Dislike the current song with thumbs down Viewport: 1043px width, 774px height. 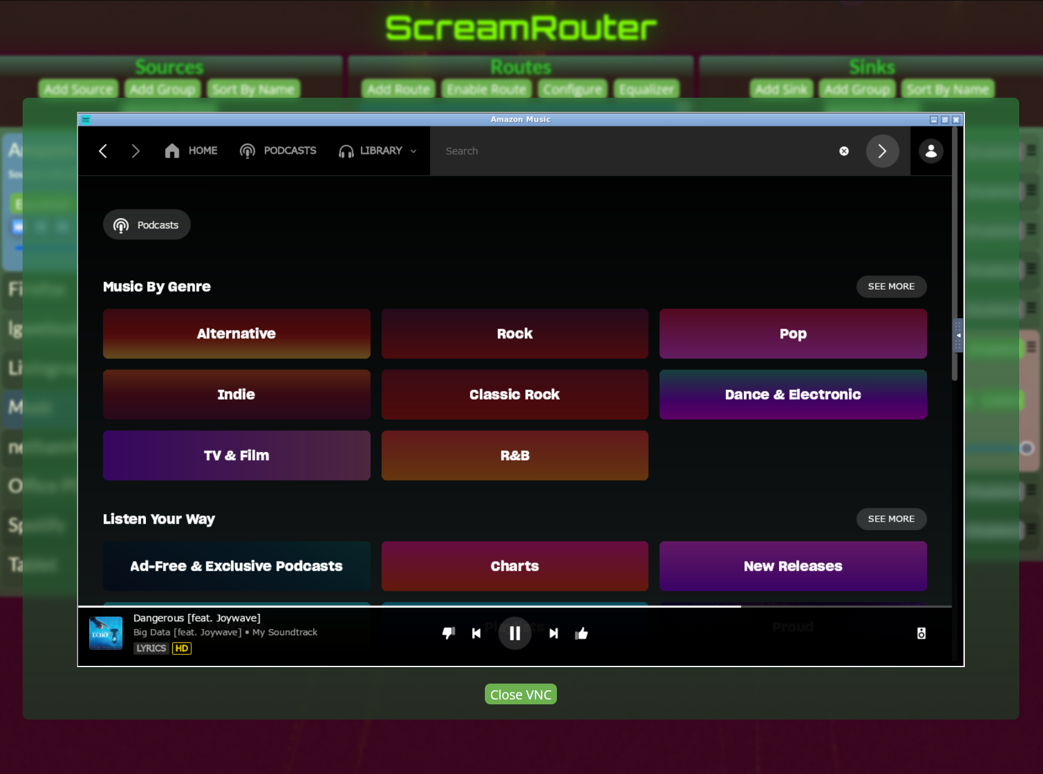(449, 633)
